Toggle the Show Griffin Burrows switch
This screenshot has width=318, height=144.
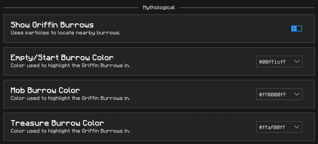pyautogui.click(x=296, y=28)
